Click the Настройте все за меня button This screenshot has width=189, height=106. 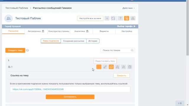click(90, 18)
